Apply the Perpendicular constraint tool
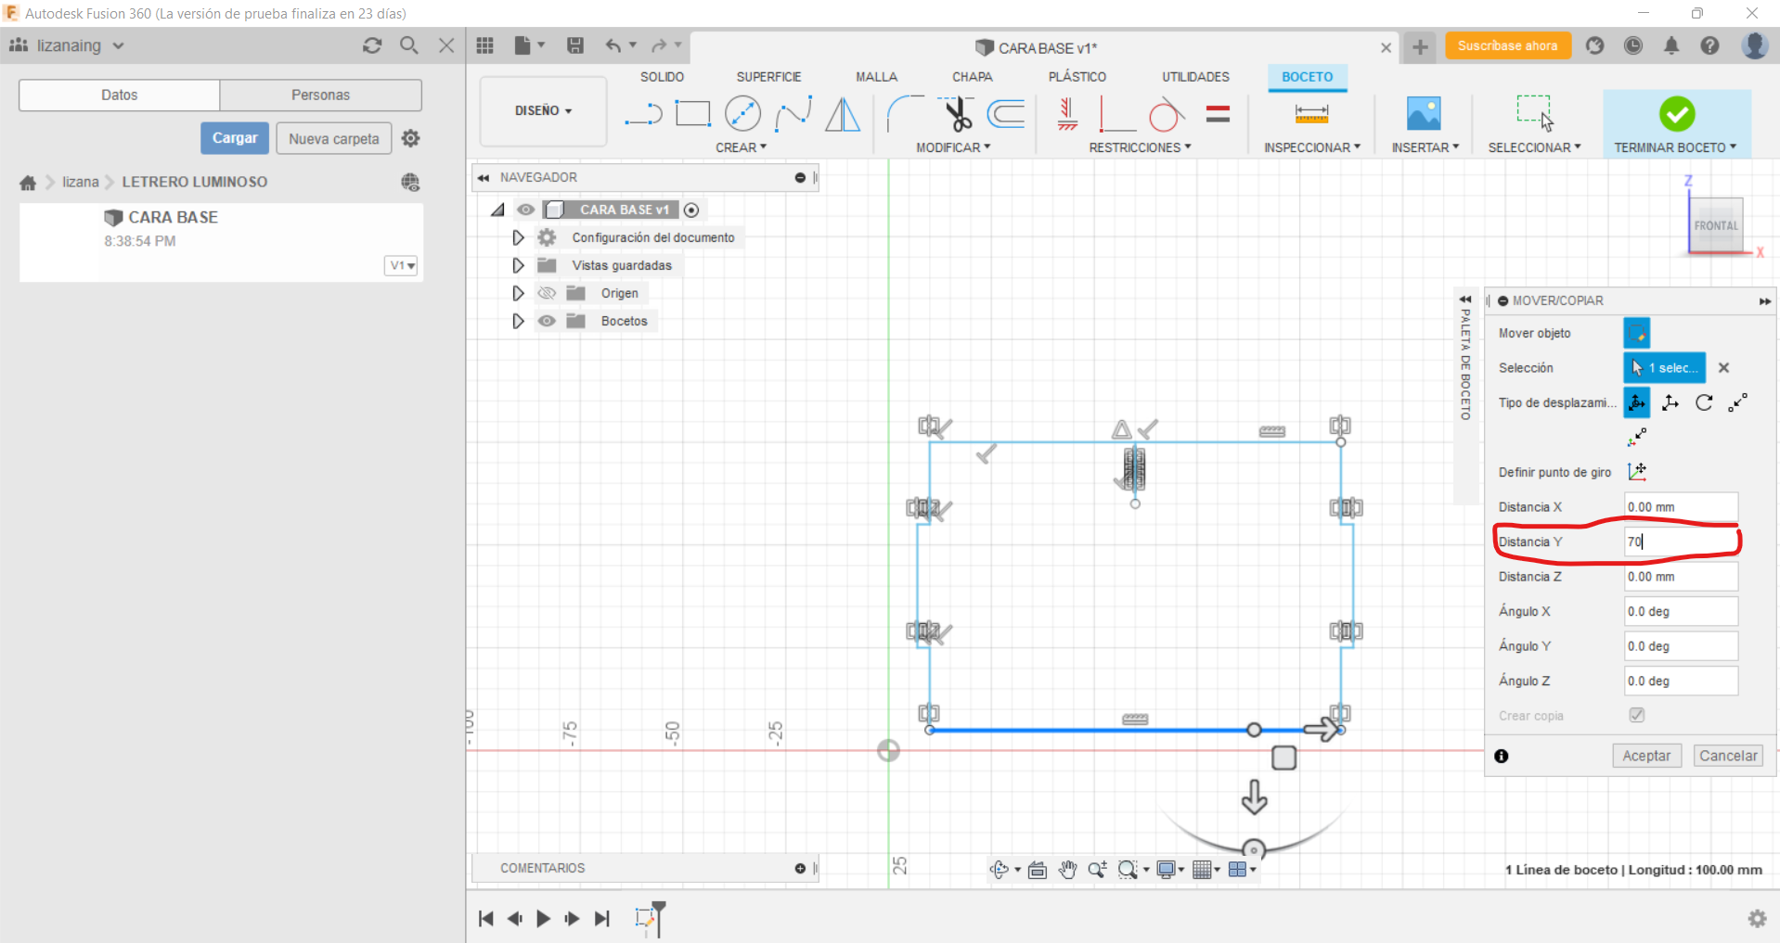This screenshot has width=1780, height=943. (1116, 114)
